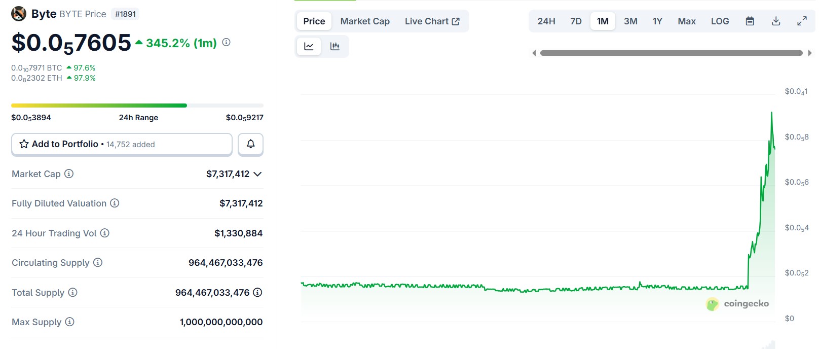This screenshot has height=349, width=819.
Task: Select the Price chart tab
Action: [314, 21]
